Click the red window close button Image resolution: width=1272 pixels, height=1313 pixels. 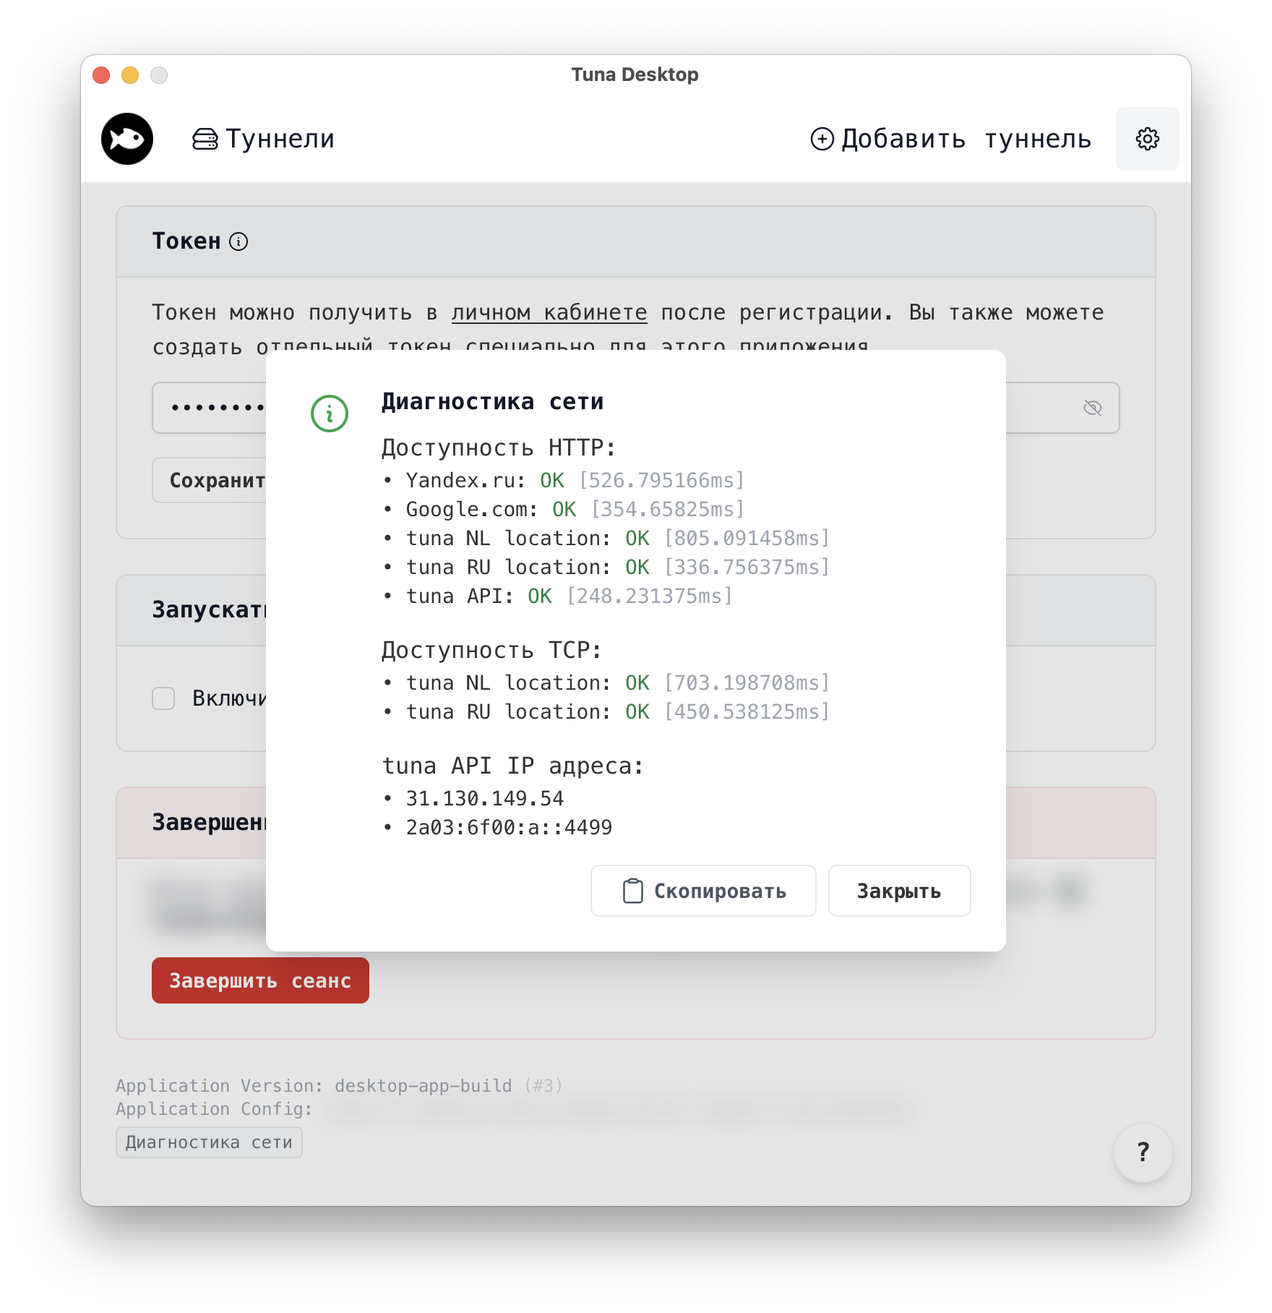click(101, 75)
